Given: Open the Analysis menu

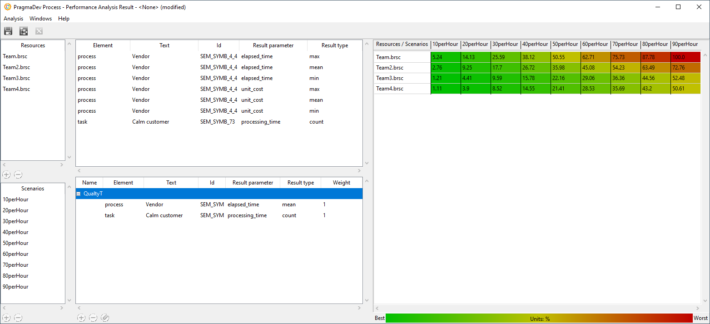Looking at the screenshot, I should 13,19.
